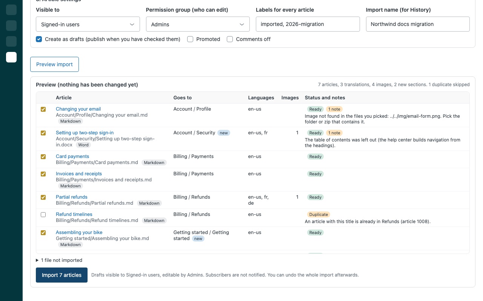Check the Refund timelines duplicate row

(43, 214)
